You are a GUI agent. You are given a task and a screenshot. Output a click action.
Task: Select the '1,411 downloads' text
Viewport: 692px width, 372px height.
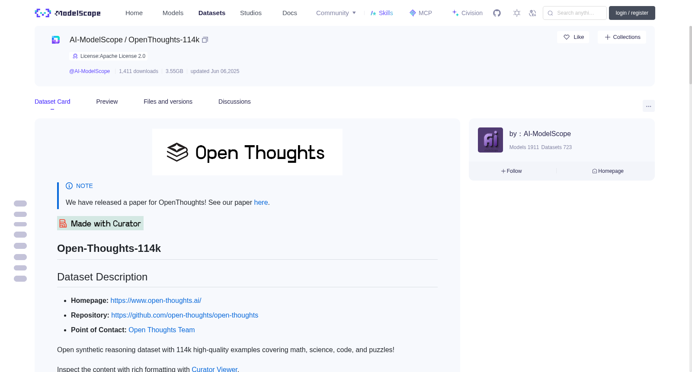[138, 71]
